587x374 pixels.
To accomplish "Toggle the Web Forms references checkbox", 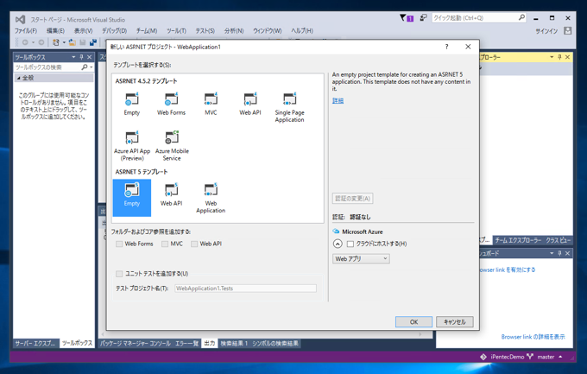I will 119,244.
